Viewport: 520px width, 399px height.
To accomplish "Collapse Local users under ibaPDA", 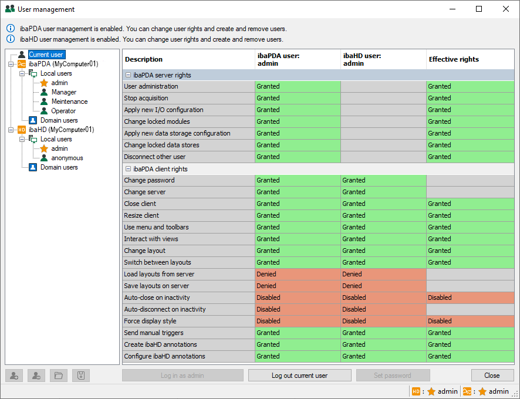I will point(22,73).
